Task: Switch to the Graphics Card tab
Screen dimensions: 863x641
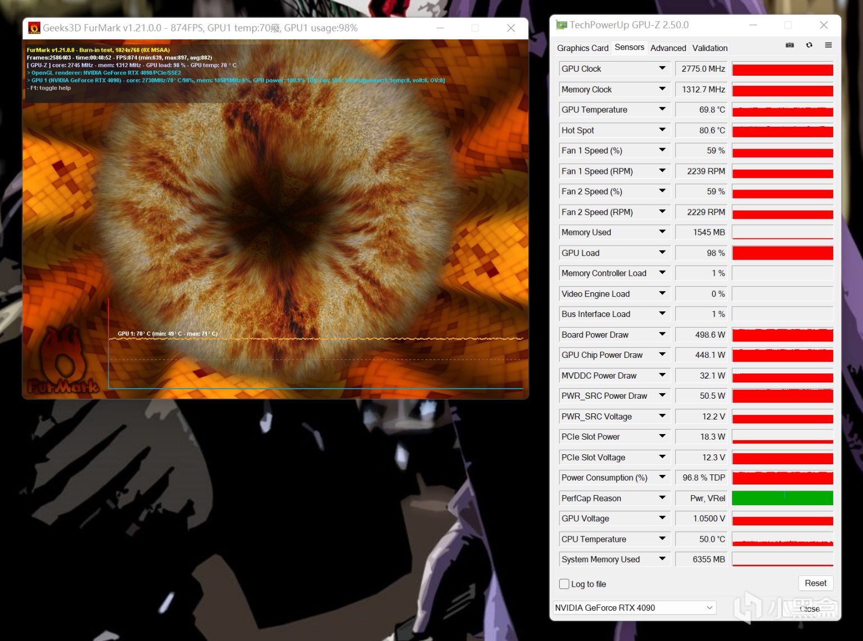Action: tap(583, 48)
